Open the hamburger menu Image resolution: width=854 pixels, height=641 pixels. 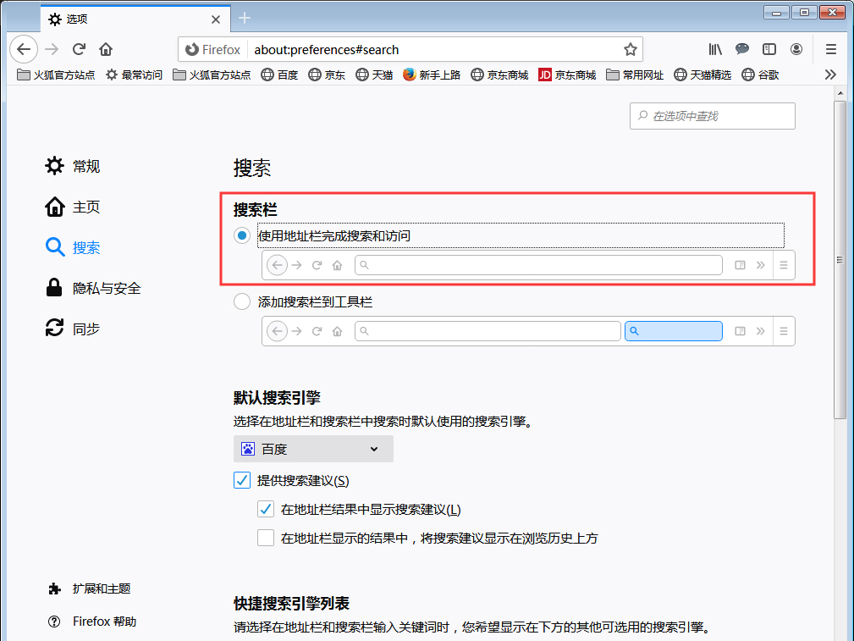click(x=830, y=49)
